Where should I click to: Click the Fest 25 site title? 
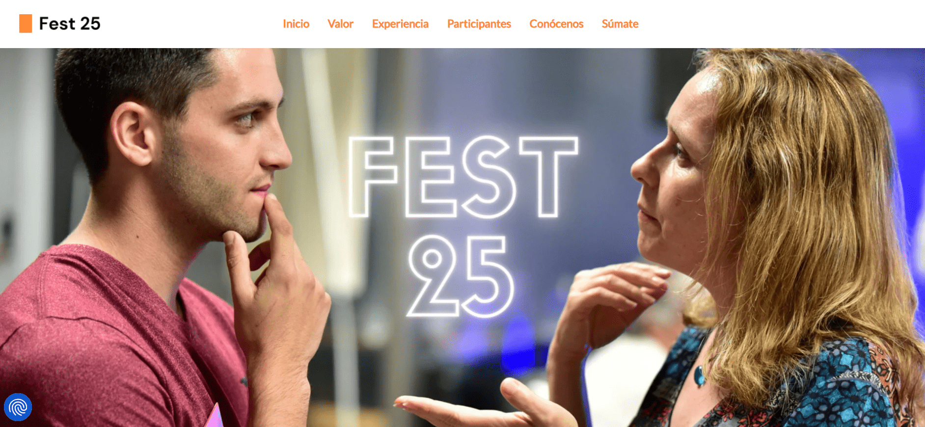pyautogui.click(x=70, y=24)
